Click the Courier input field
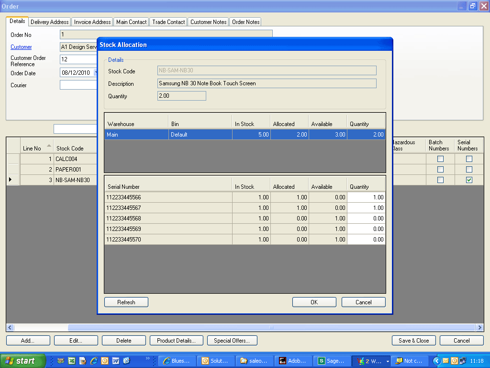Image resolution: width=490 pixels, height=368 pixels. [x=78, y=85]
